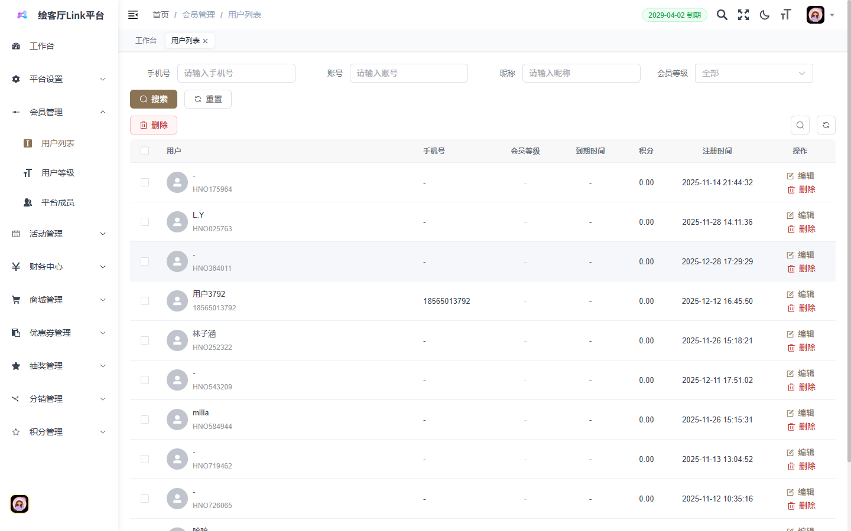Switch to dark mode with moon icon
Screen dimensions: 851x531
[764, 15]
